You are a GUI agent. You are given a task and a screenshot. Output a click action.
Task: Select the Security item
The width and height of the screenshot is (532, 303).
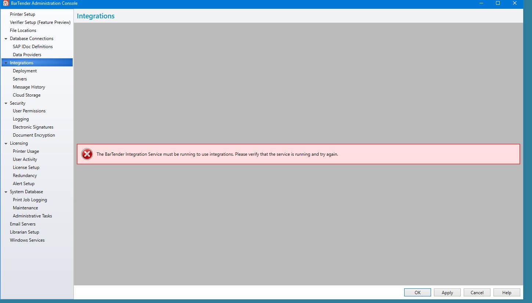(x=18, y=103)
